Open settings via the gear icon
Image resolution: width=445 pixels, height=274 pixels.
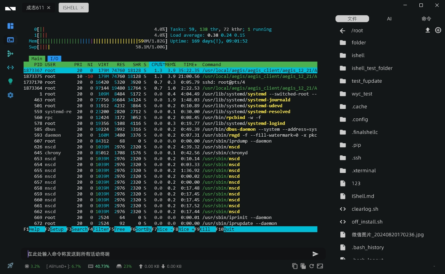point(10,95)
